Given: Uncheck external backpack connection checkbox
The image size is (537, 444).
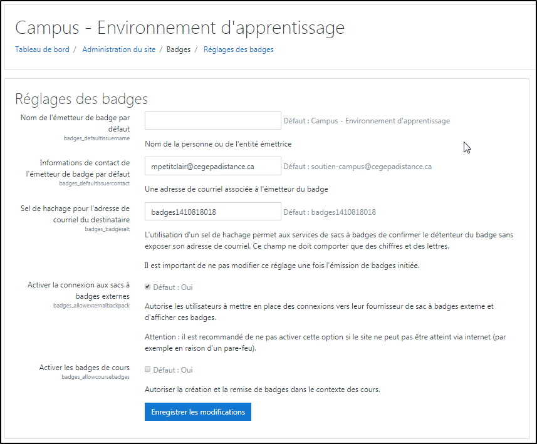Looking at the screenshot, I should click(x=147, y=287).
